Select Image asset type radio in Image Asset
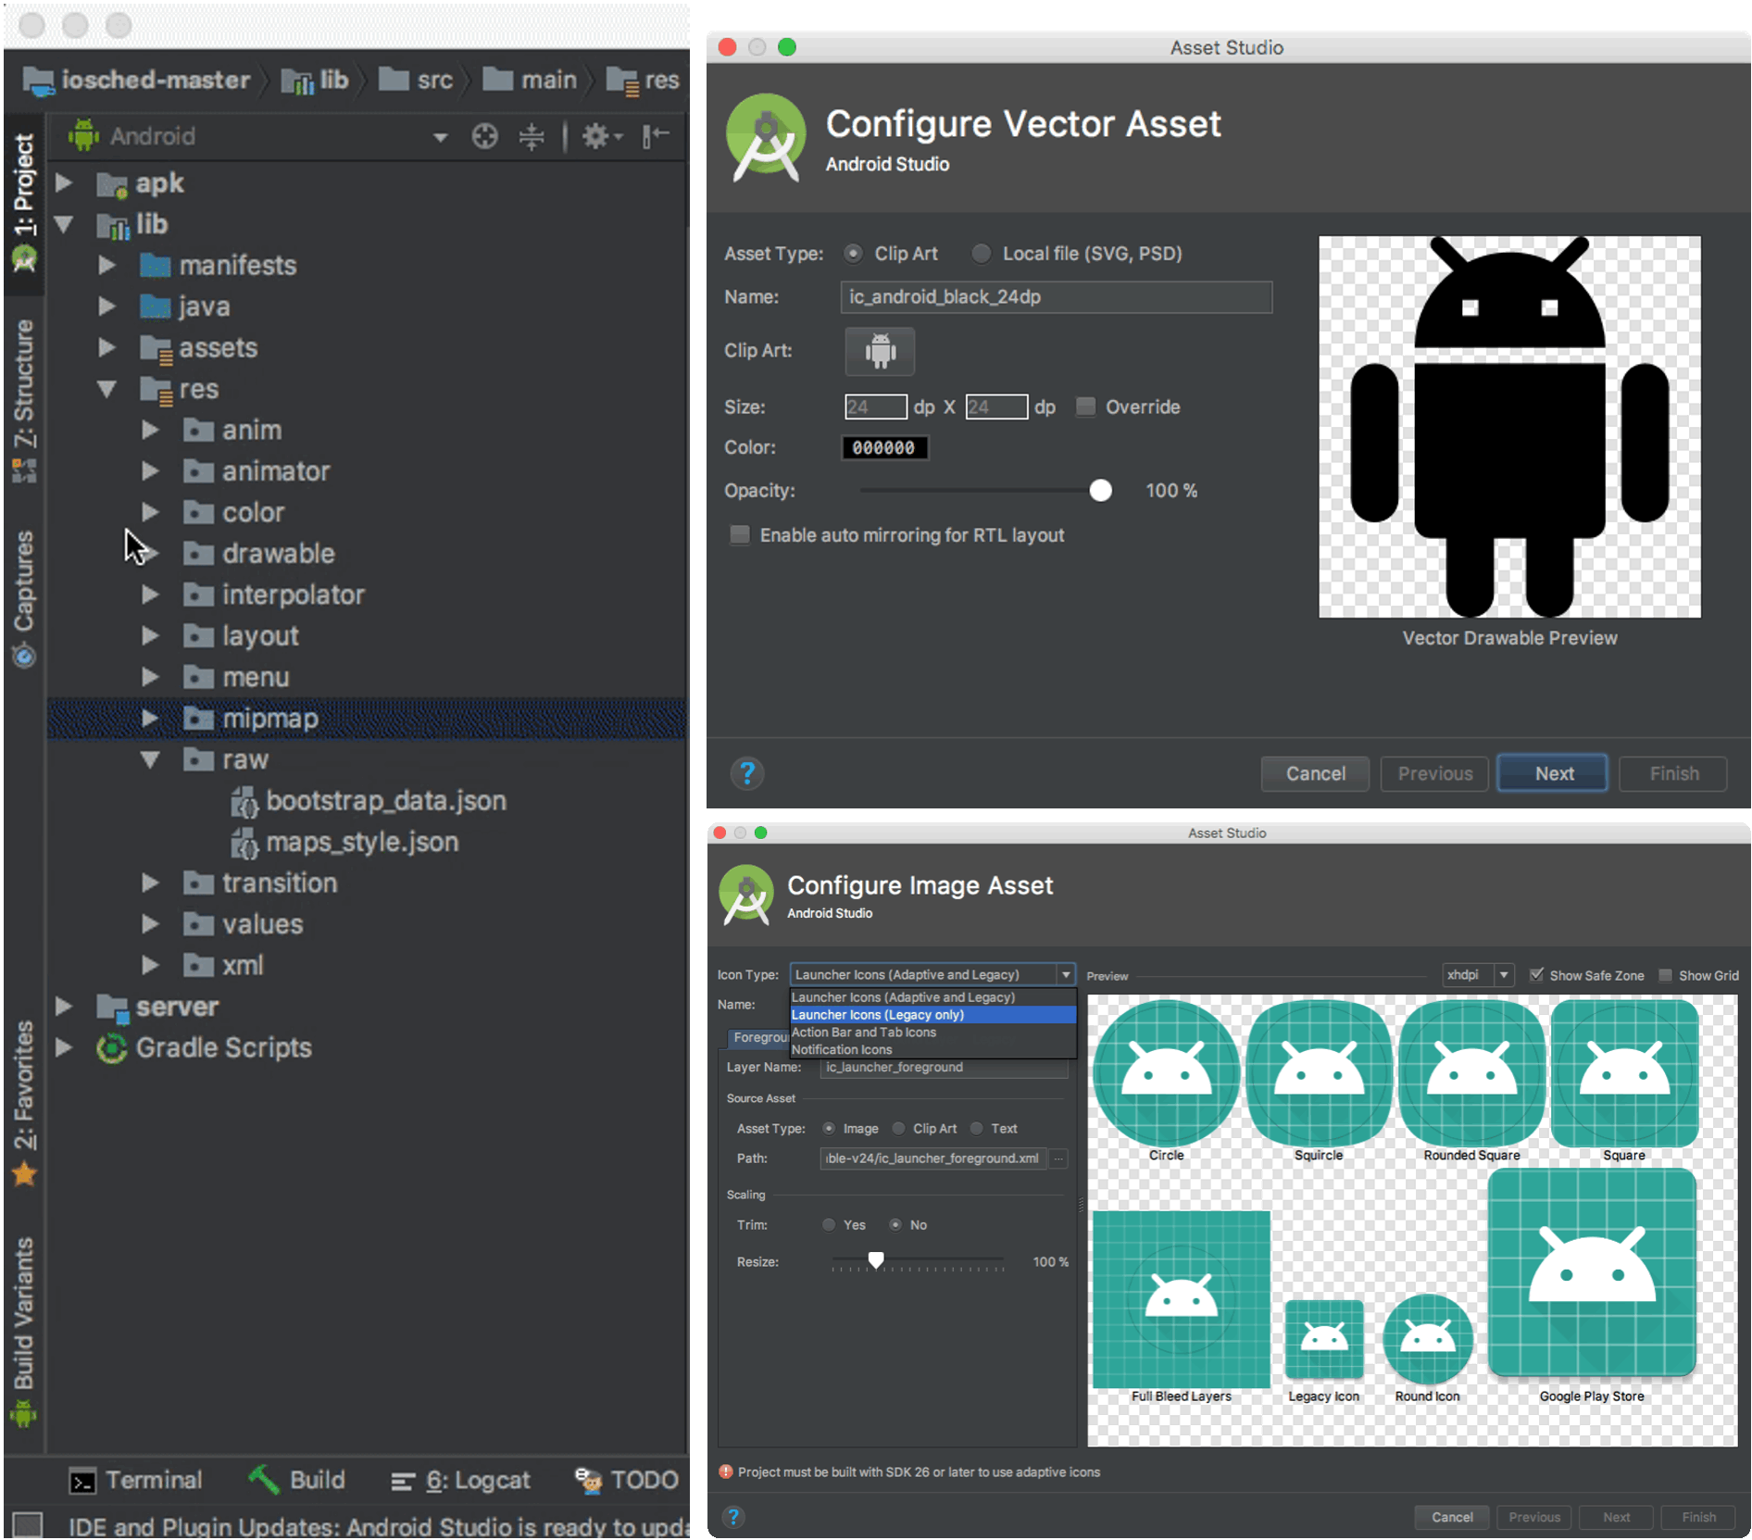Screen dimensions: 1752x1540 pyautogui.click(x=829, y=1128)
